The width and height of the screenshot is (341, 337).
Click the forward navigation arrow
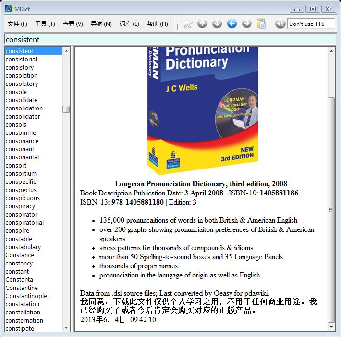click(x=247, y=24)
